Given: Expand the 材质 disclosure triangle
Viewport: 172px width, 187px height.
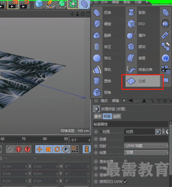Looking at the screenshot, I should 101,131.
